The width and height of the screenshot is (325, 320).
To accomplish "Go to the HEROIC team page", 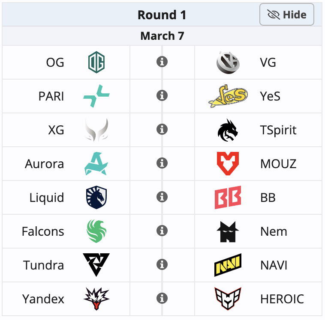I will [x=282, y=299].
